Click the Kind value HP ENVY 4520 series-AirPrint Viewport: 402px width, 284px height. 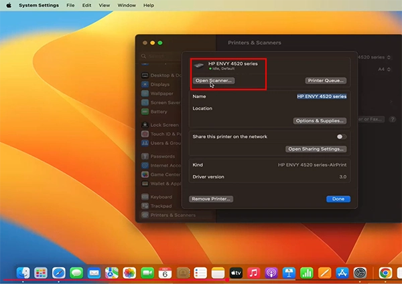(312, 165)
